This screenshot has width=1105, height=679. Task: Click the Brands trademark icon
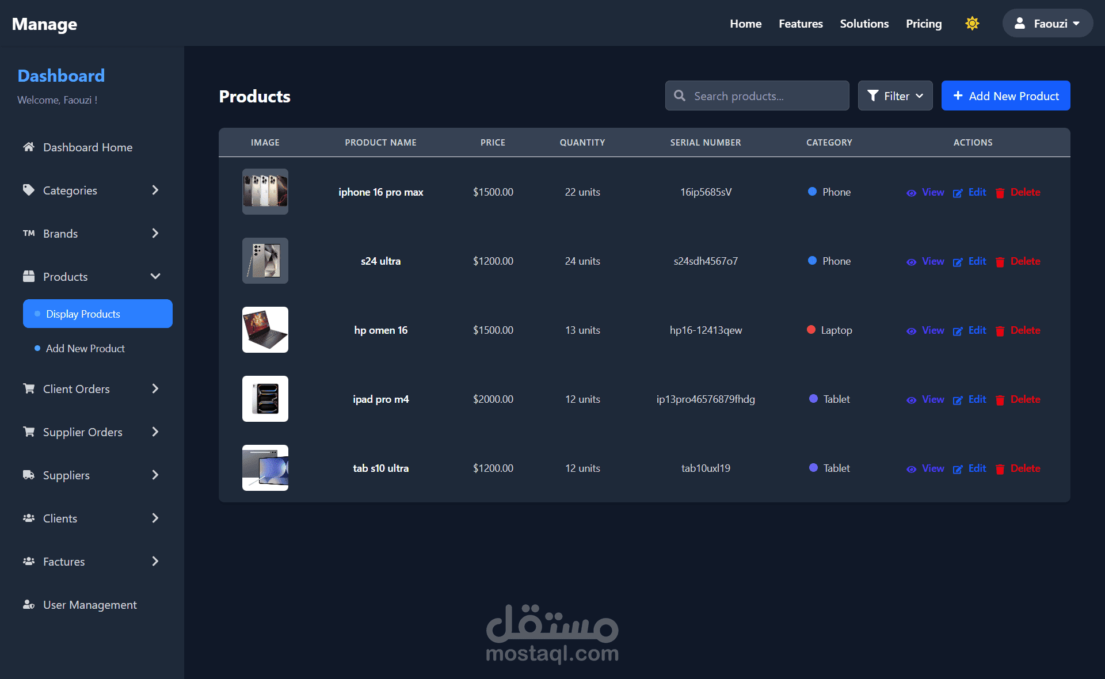(x=29, y=233)
